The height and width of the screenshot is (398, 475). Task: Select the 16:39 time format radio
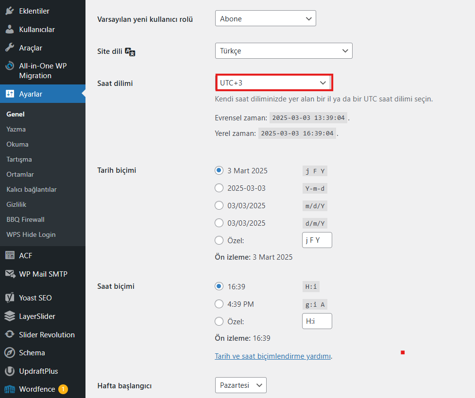tap(219, 286)
